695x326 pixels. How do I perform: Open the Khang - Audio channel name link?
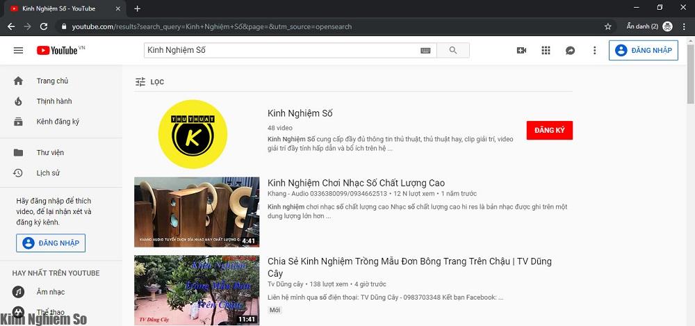pyautogui.click(x=327, y=194)
